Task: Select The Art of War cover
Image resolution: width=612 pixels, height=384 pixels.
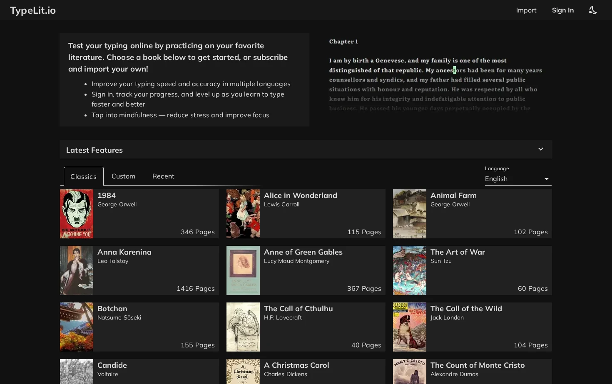Action: point(410,270)
